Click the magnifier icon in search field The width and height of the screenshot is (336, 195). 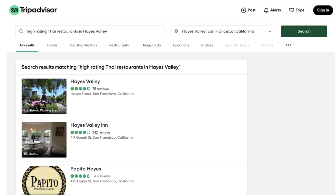[21, 31]
